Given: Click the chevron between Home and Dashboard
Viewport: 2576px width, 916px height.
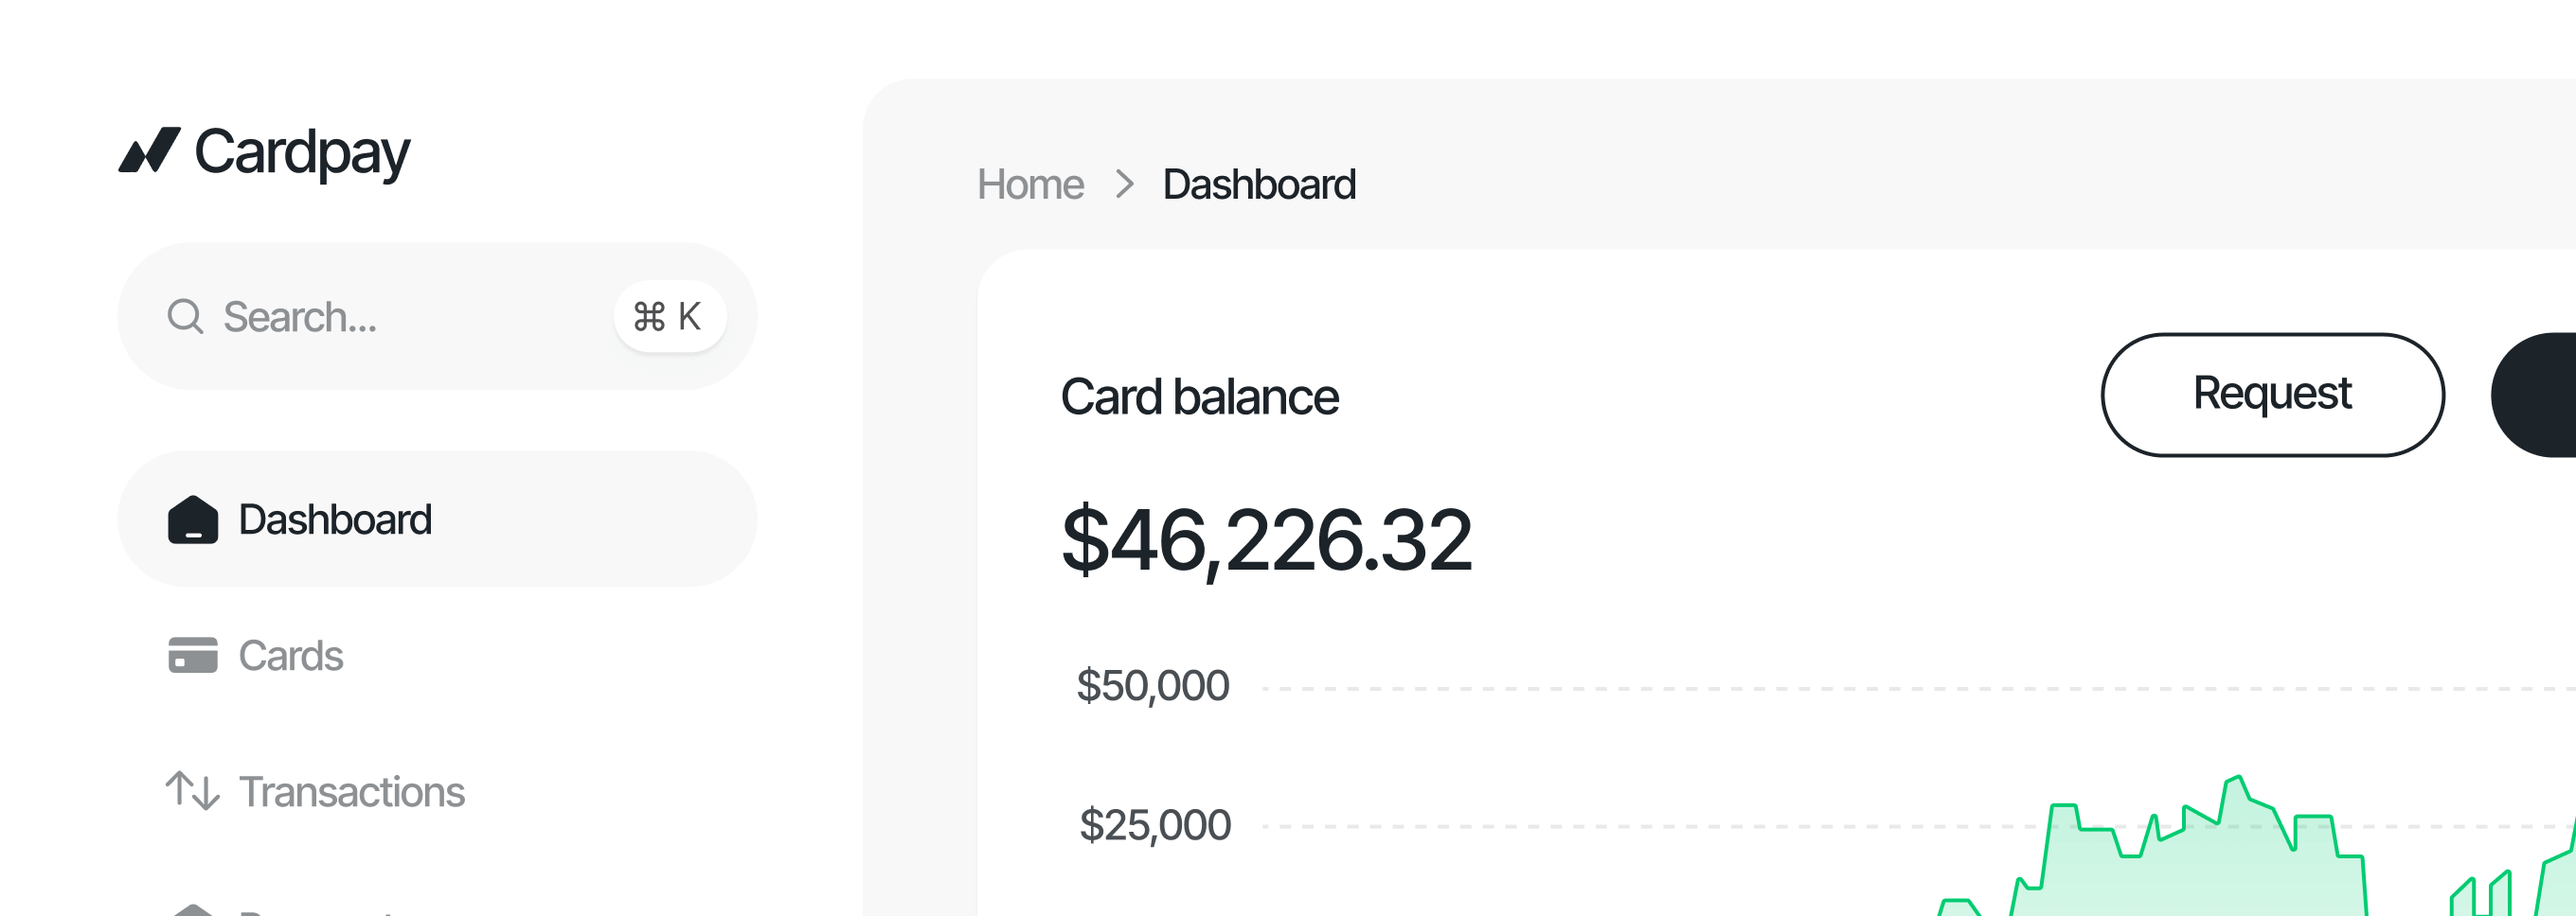Looking at the screenshot, I should [x=1126, y=184].
